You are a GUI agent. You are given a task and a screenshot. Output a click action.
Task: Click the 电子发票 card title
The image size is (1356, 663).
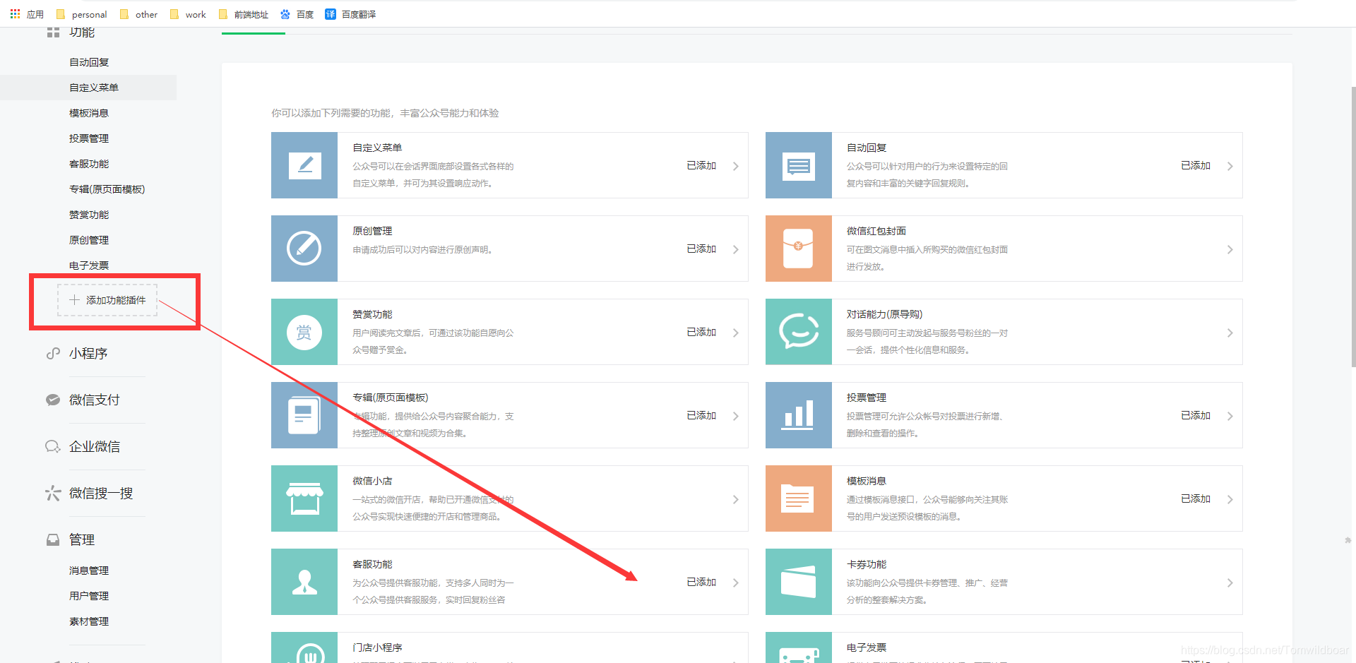[867, 647]
